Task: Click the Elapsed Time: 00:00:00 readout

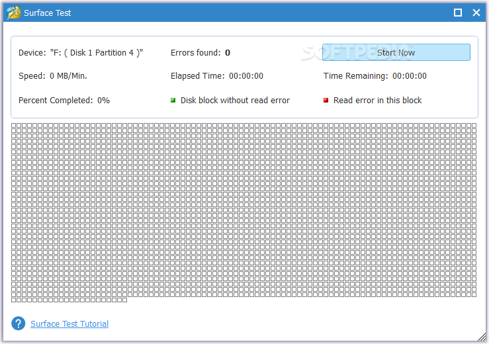Action: click(217, 76)
